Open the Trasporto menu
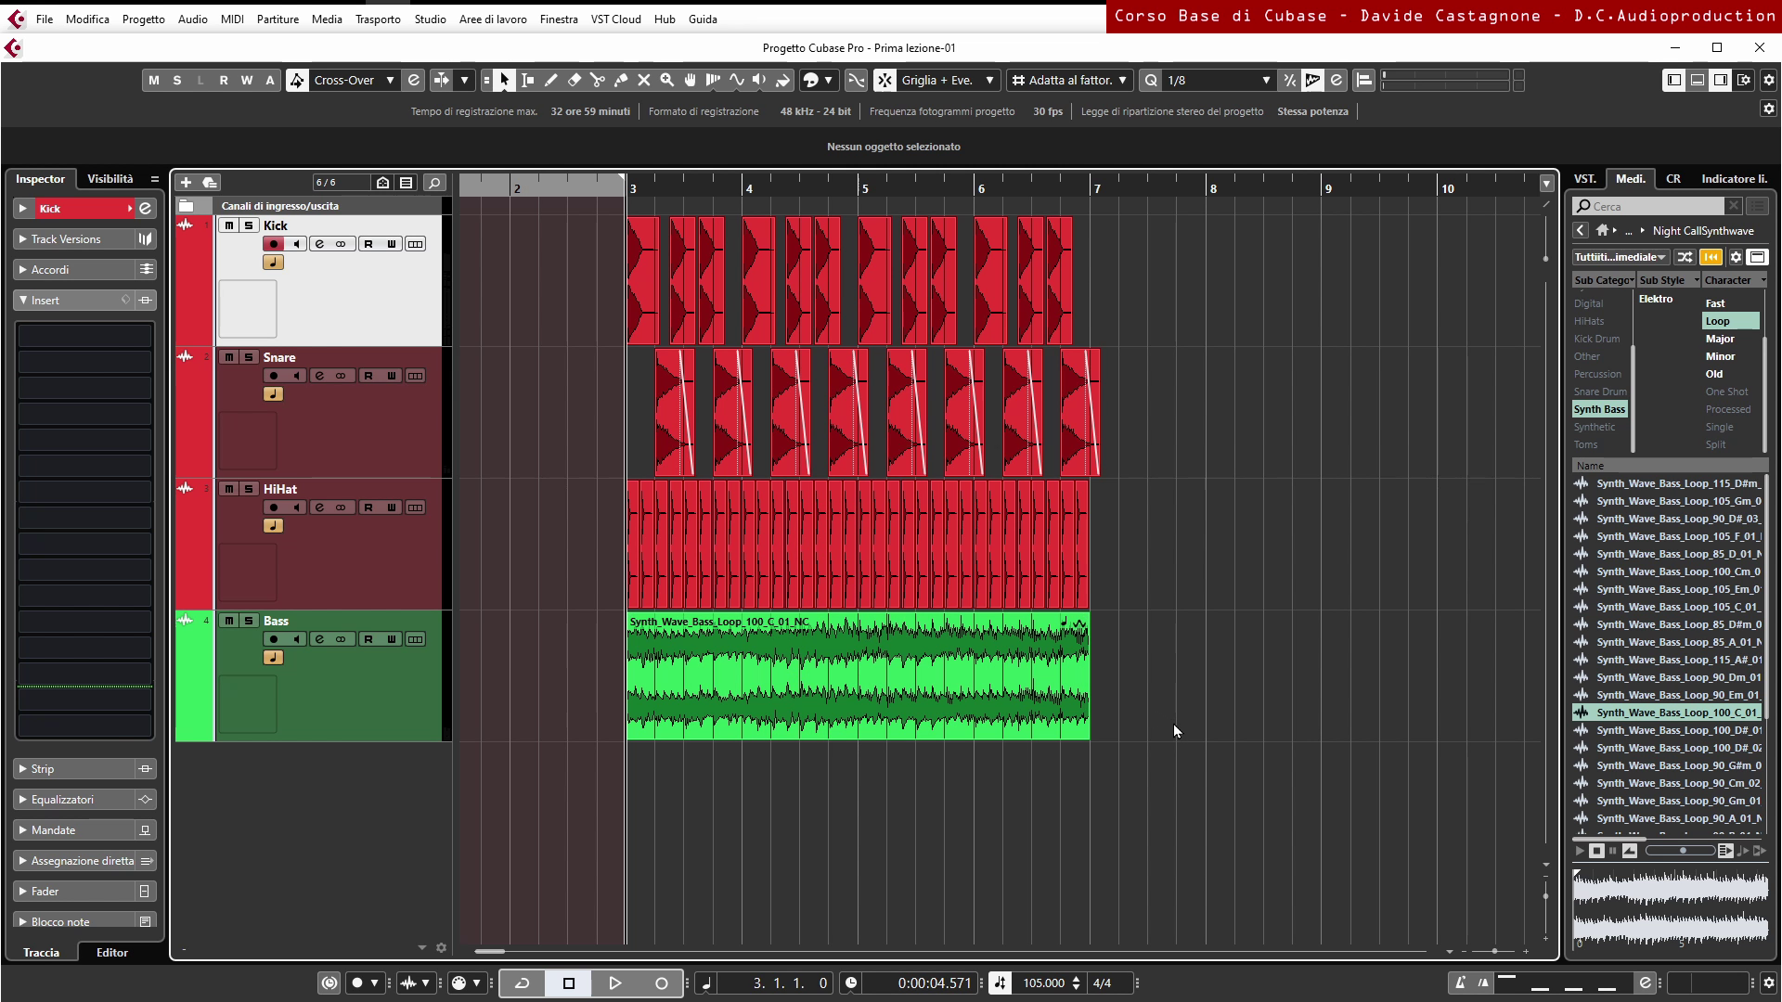 tap(378, 19)
